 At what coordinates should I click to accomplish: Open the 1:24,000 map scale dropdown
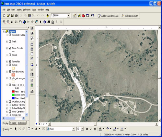tap(68, 16)
